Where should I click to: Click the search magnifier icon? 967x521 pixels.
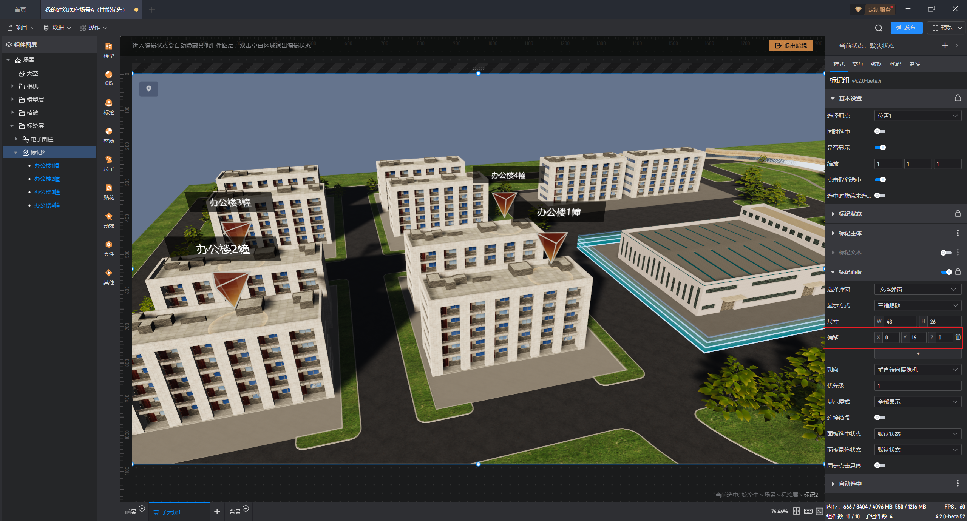point(879,28)
